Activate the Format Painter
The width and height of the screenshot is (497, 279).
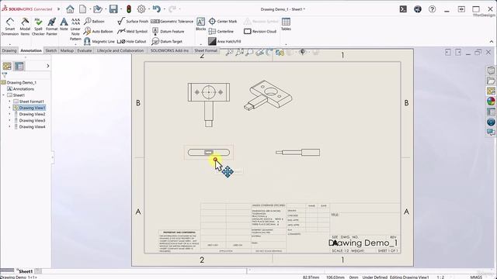52,26
